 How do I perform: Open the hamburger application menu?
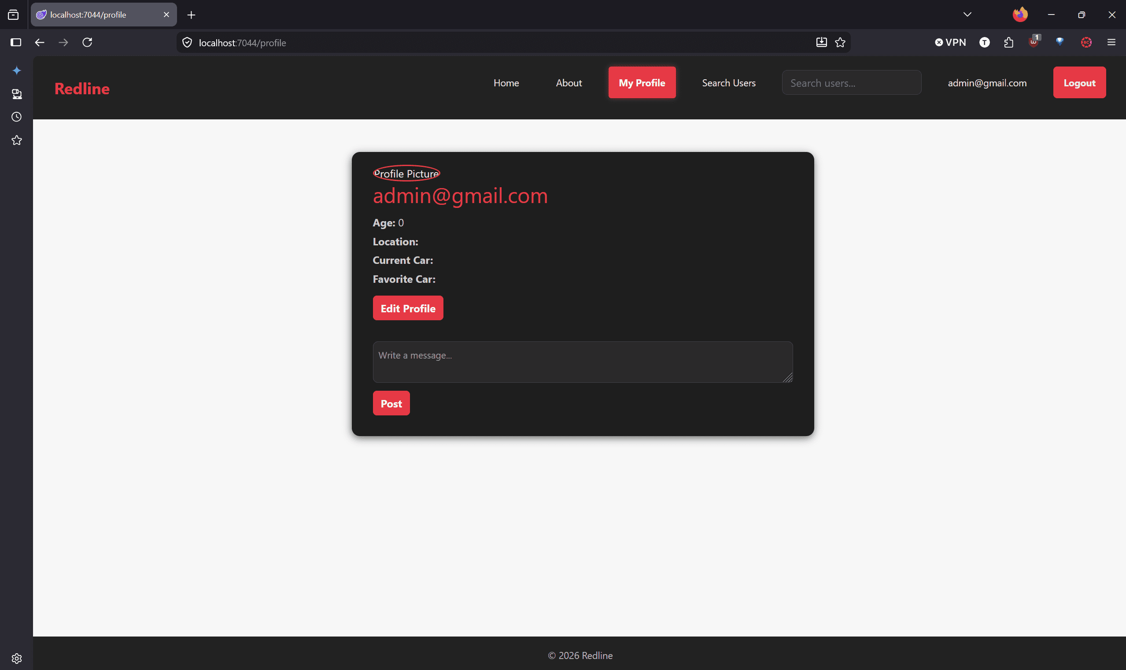pyautogui.click(x=1111, y=42)
